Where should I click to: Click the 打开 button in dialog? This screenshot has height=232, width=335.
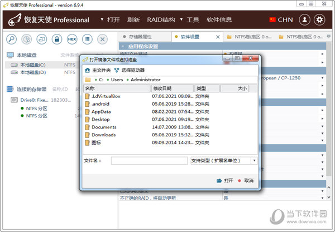[225, 180]
